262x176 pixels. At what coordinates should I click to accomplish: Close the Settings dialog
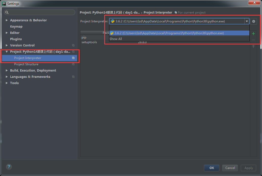coord(254,3)
